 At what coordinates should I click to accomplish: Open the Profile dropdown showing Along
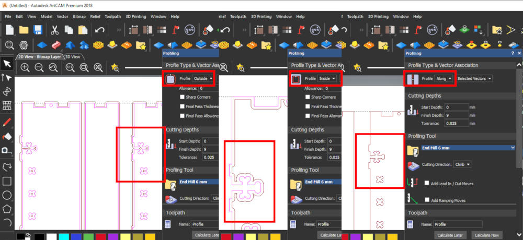[444, 79]
